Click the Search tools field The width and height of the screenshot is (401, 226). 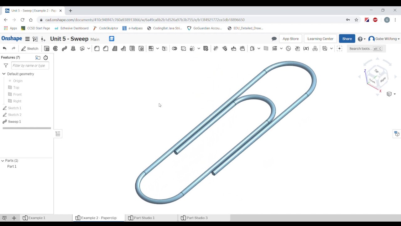[x=366, y=49]
